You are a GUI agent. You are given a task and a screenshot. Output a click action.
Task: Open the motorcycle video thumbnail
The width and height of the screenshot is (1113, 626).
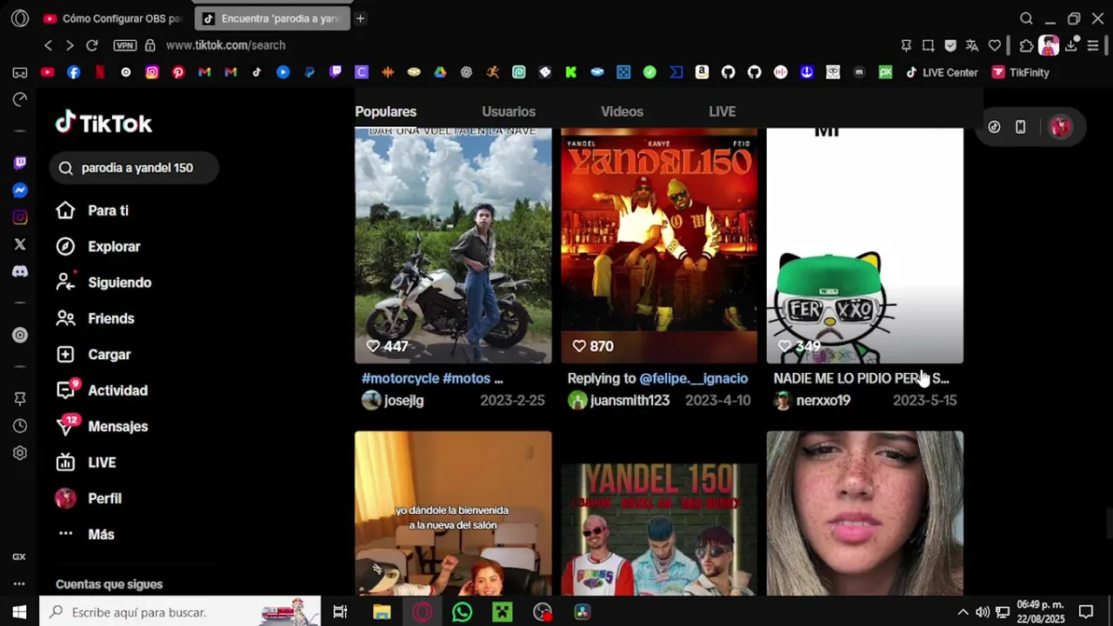coord(453,245)
